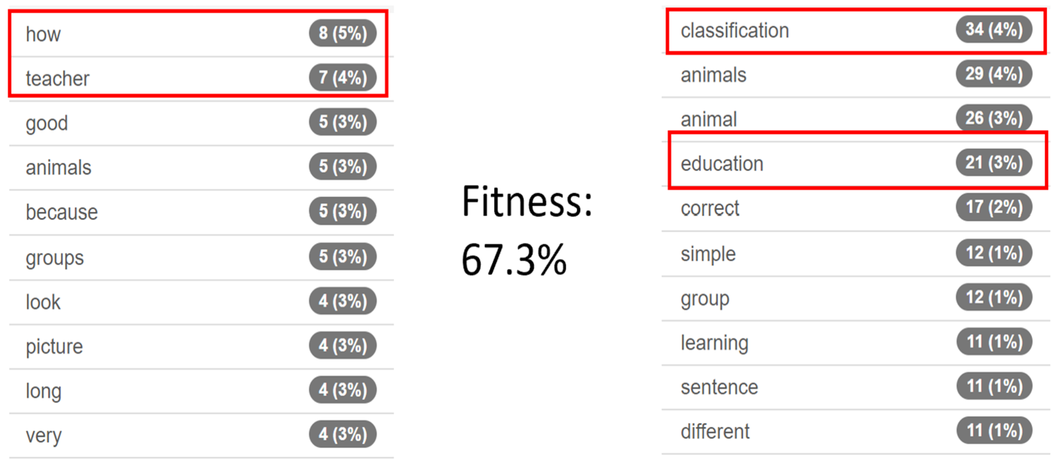Click the 'very' word entry

[44, 435]
